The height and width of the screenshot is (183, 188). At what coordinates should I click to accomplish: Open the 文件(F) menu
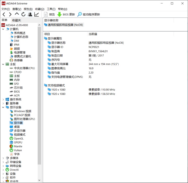tap(6, 9)
